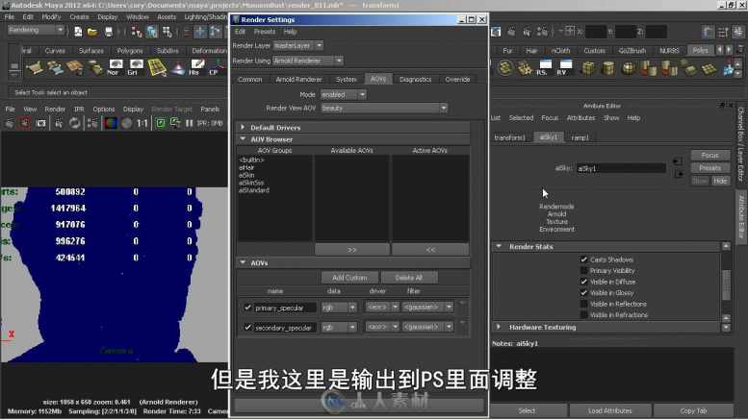Toggle Visible in Refractions checkbox
This screenshot has width=748, height=420.
583,314
